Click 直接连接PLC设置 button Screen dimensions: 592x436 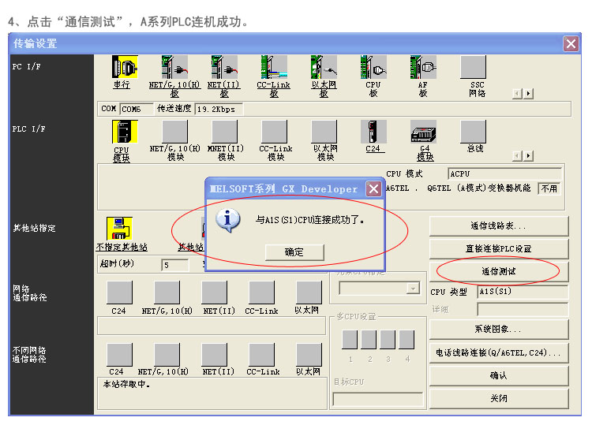click(498, 248)
